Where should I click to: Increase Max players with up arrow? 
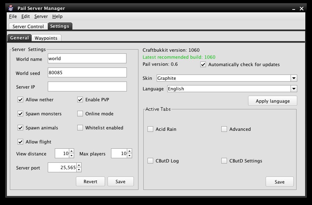(x=129, y=151)
